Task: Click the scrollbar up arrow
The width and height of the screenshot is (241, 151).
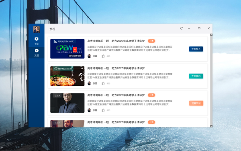Action: coord(211,35)
